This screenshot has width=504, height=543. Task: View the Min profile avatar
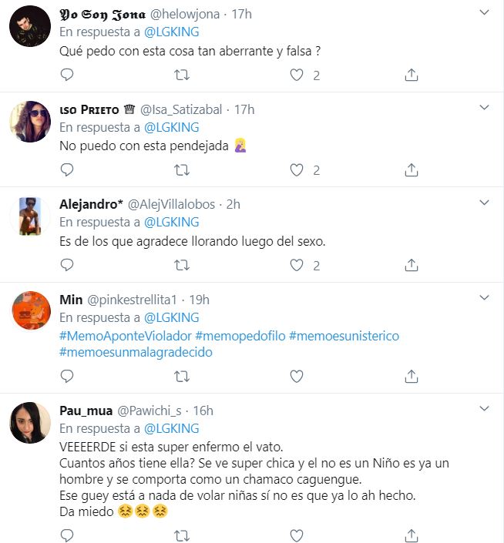pos(30,310)
